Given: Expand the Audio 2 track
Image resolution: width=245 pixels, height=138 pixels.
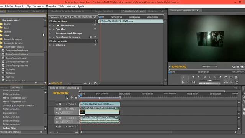Looking at the screenshot, I should 67,127.
